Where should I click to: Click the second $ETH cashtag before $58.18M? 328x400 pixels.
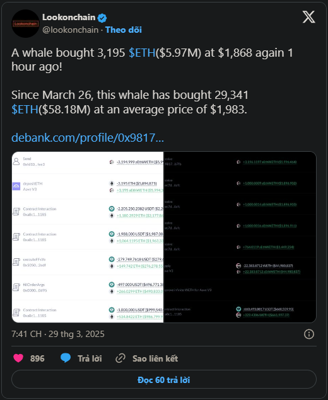click(x=25, y=110)
